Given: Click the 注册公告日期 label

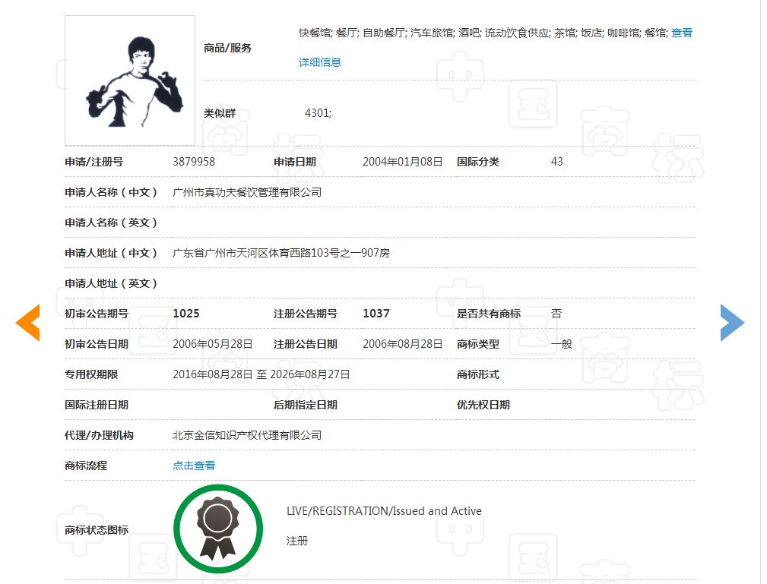Looking at the screenshot, I should coord(306,344).
